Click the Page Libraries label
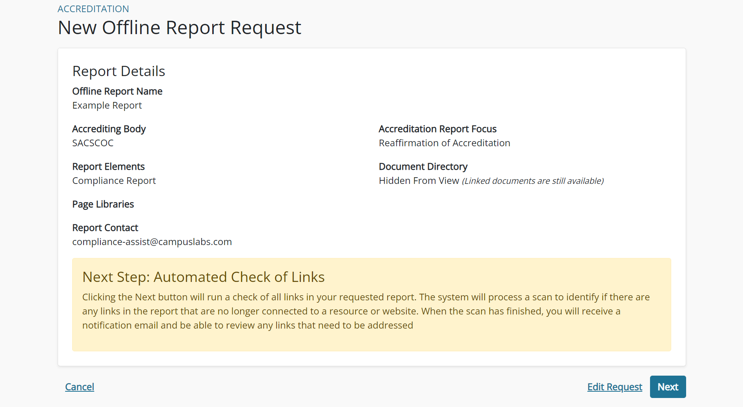The image size is (743, 407). (x=103, y=204)
